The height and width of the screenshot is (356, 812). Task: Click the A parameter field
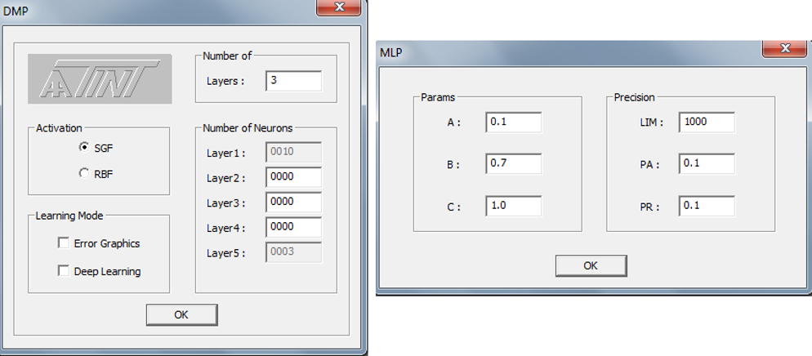pyautogui.click(x=514, y=122)
